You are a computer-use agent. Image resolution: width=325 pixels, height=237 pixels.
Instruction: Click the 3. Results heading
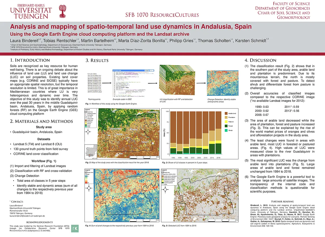[97, 61]
